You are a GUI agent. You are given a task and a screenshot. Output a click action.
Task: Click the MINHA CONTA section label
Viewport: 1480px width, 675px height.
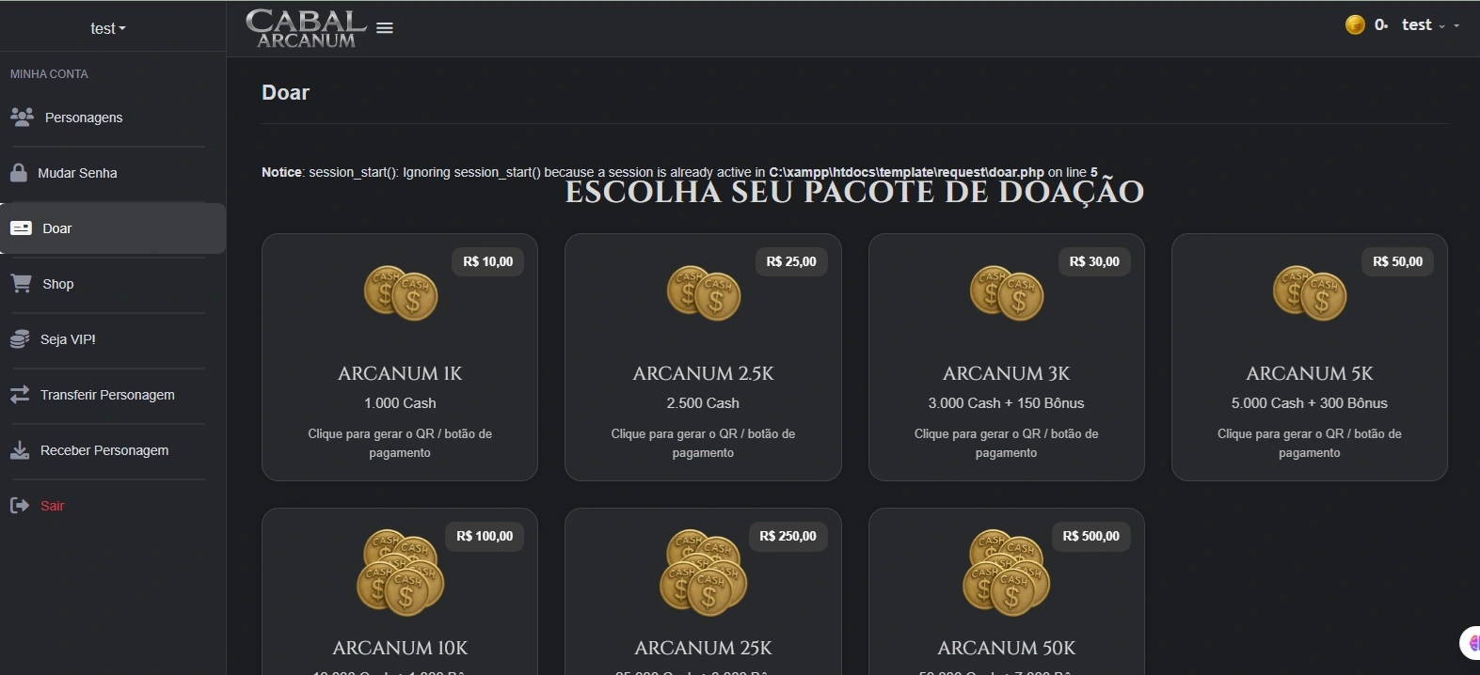tap(49, 73)
